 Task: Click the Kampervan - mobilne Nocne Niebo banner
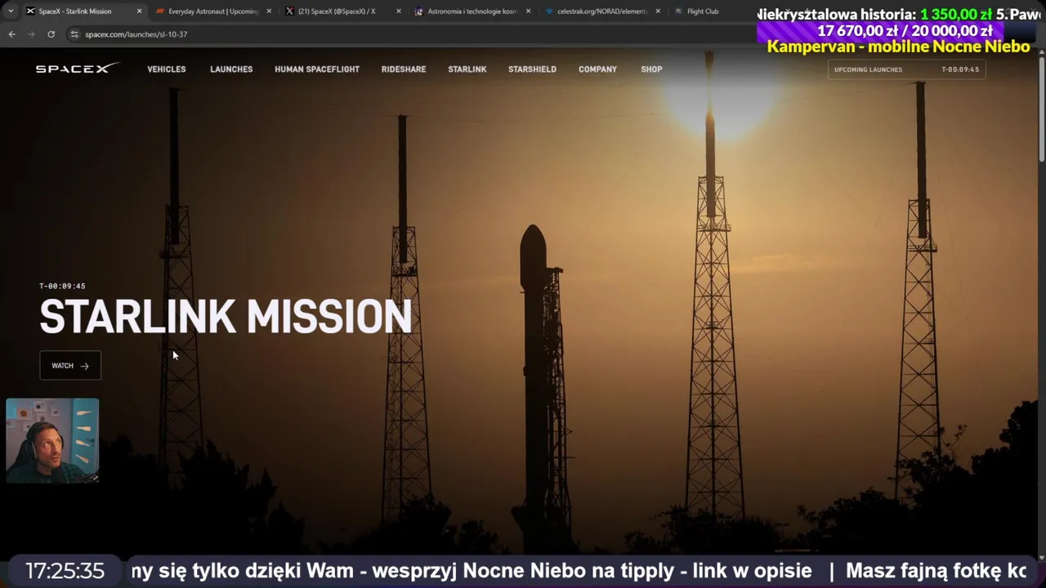(x=898, y=47)
